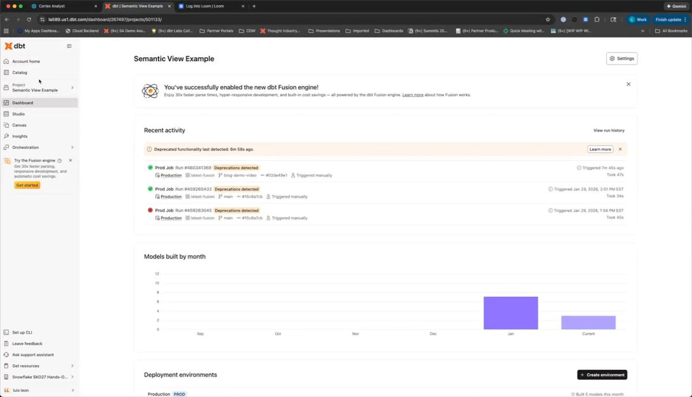Click the Fusion atom icon in banner
The width and height of the screenshot is (692, 397).
click(x=150, y=91)
